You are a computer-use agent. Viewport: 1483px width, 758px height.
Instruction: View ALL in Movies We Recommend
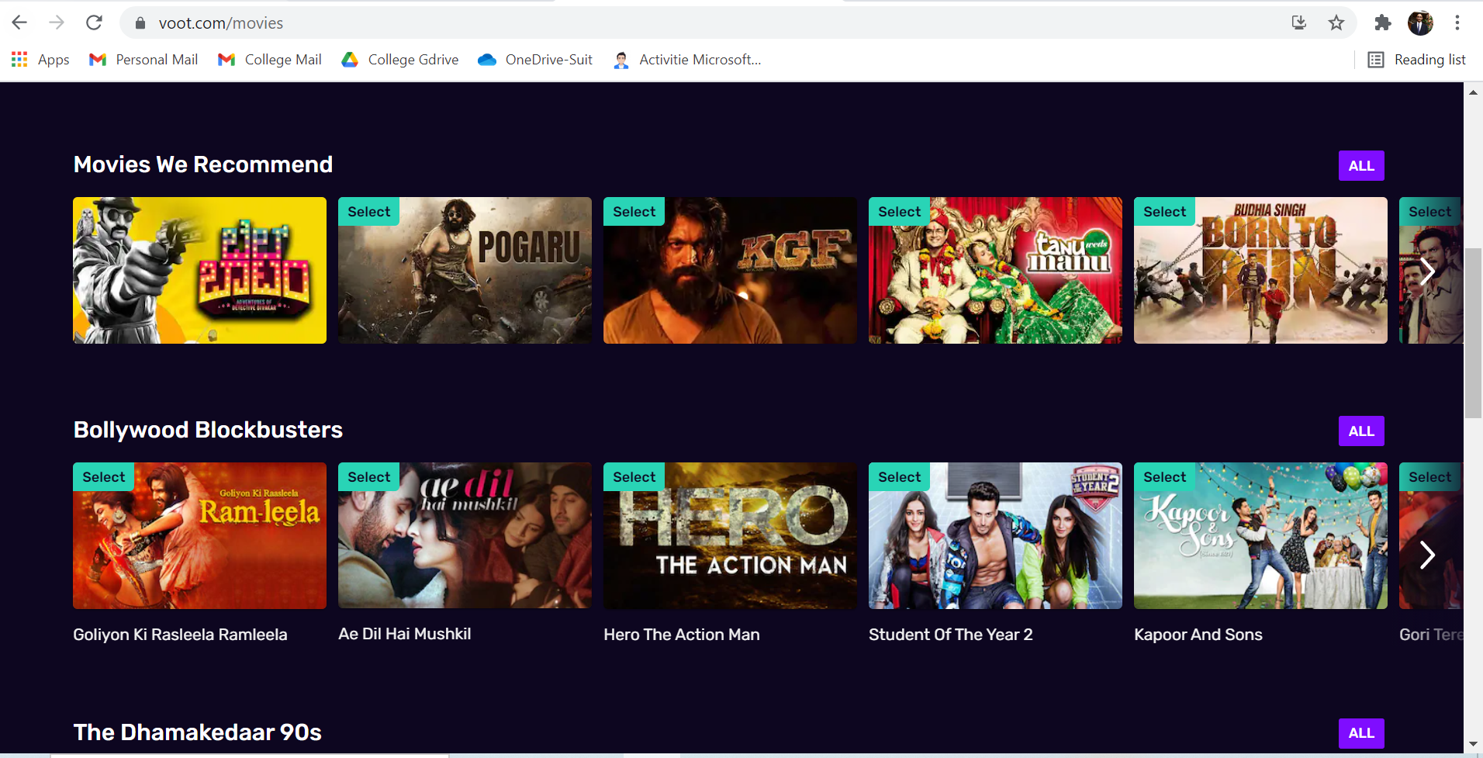coord(1361,166)
